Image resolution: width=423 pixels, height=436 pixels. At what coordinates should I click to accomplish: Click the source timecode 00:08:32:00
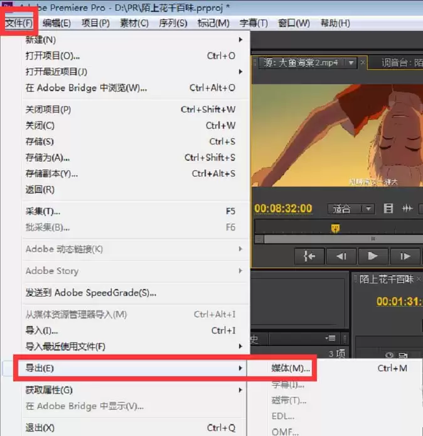pos(283,209)
